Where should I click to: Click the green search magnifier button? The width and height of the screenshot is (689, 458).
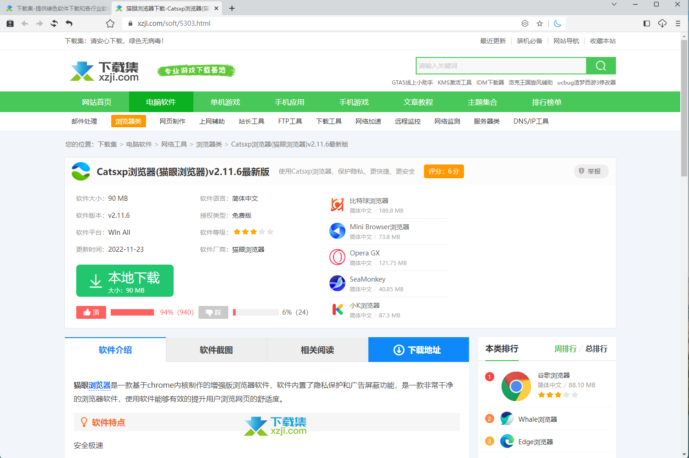click(x=601, y=66)
